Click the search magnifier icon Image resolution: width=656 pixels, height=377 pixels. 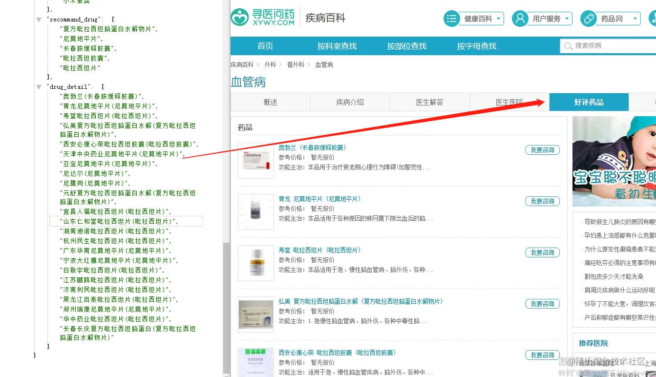click(x=568, y=46)
